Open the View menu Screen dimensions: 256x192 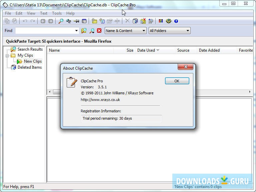[31, 13]
